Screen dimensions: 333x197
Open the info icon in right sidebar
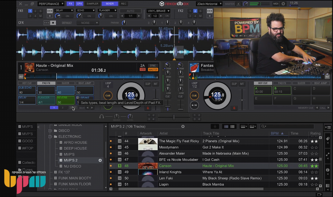click(327, 170)
